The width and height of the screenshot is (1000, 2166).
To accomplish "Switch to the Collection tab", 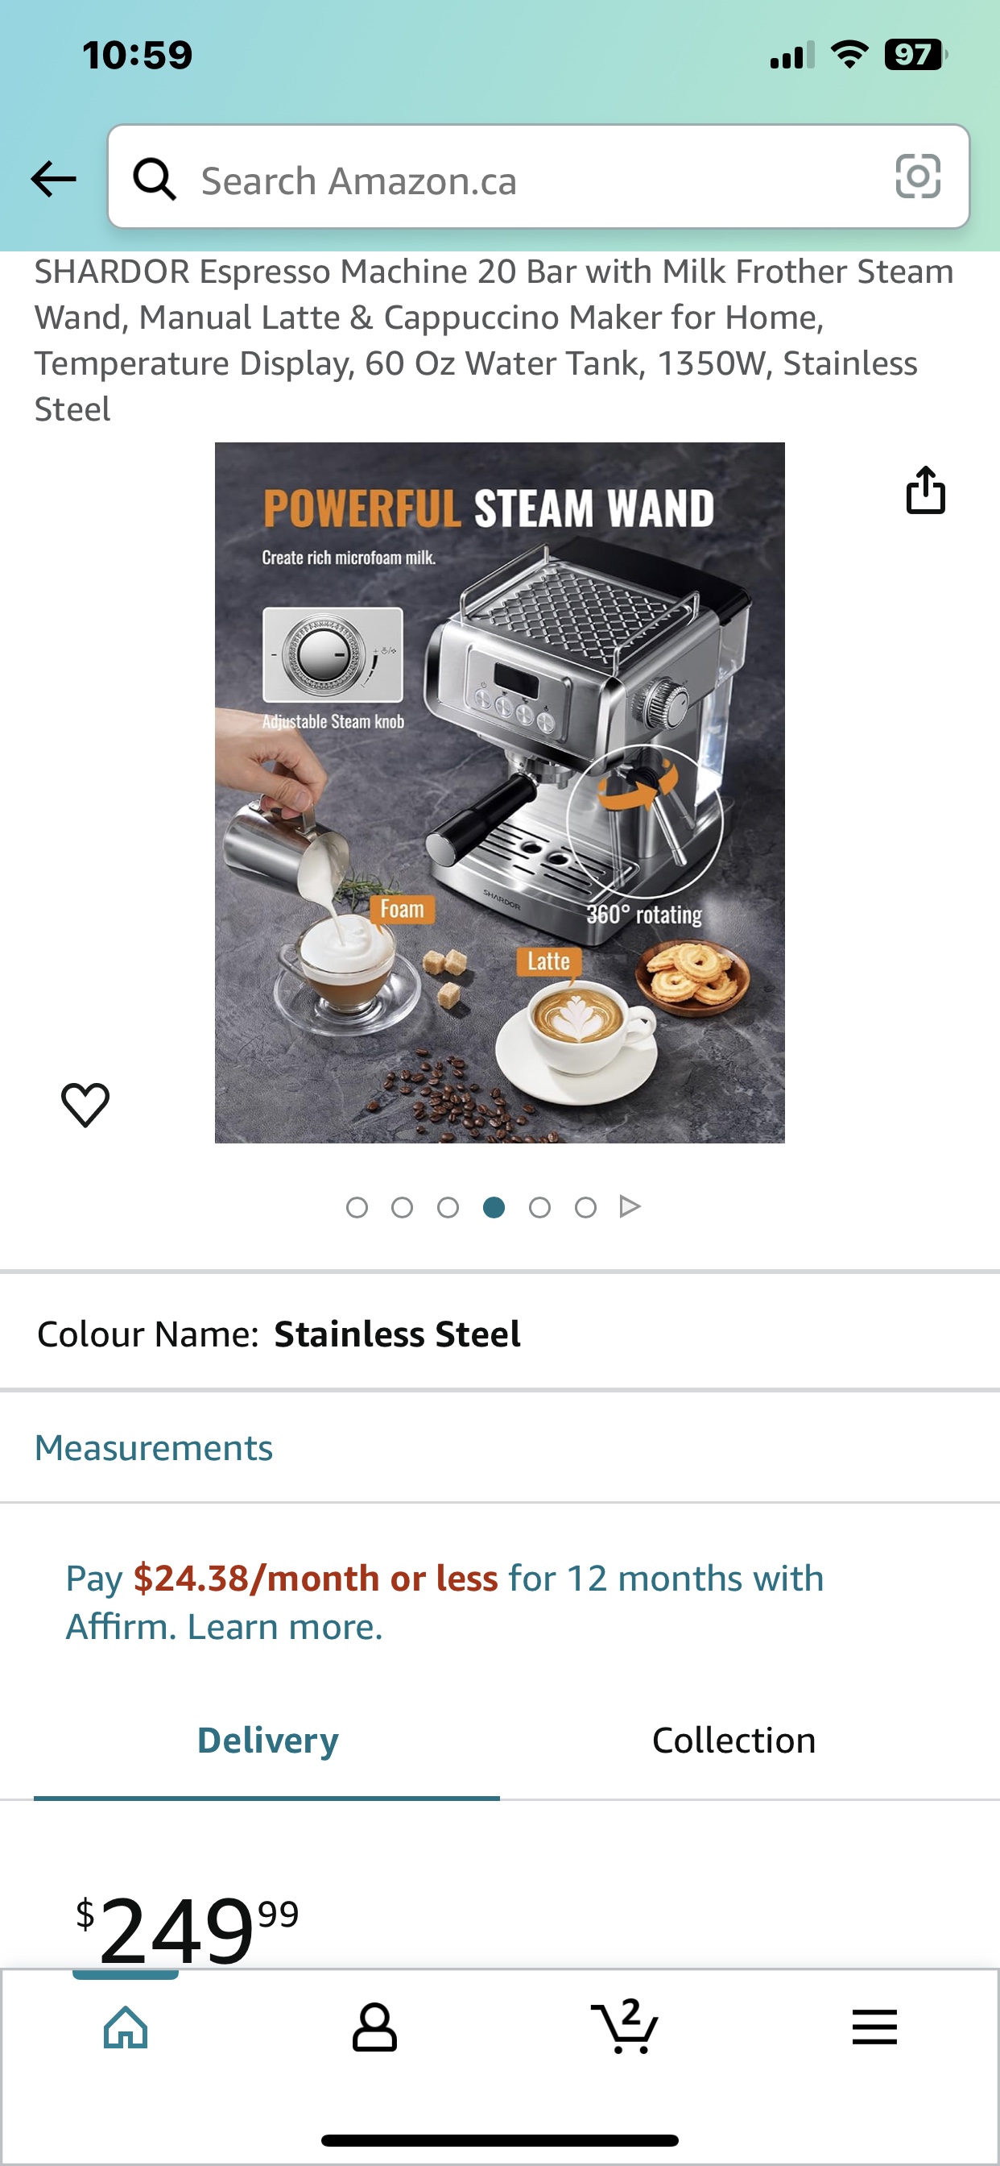I will [x=733, y=1740].
